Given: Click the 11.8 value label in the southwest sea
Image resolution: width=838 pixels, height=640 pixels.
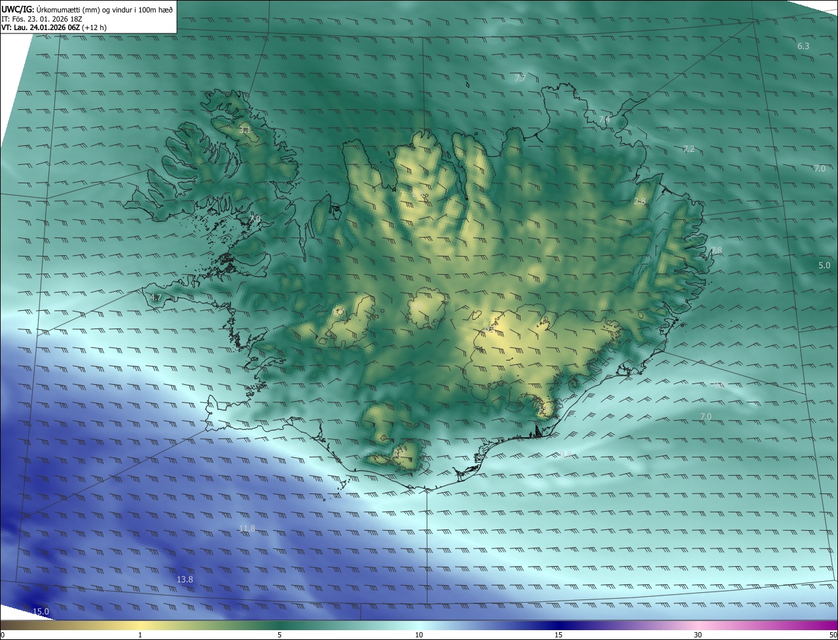Looking at the screenshot, I should coord(247,529).
